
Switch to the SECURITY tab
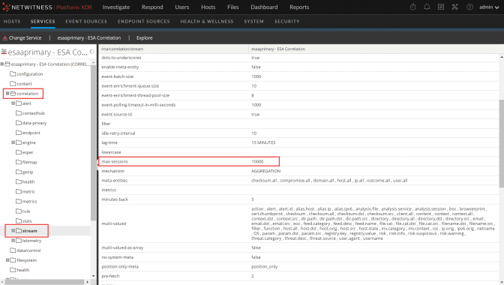tap(287, 21)
